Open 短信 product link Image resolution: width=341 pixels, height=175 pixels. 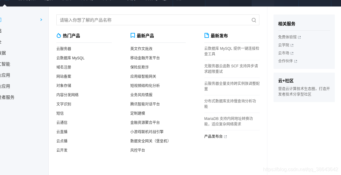click(60, 113)
